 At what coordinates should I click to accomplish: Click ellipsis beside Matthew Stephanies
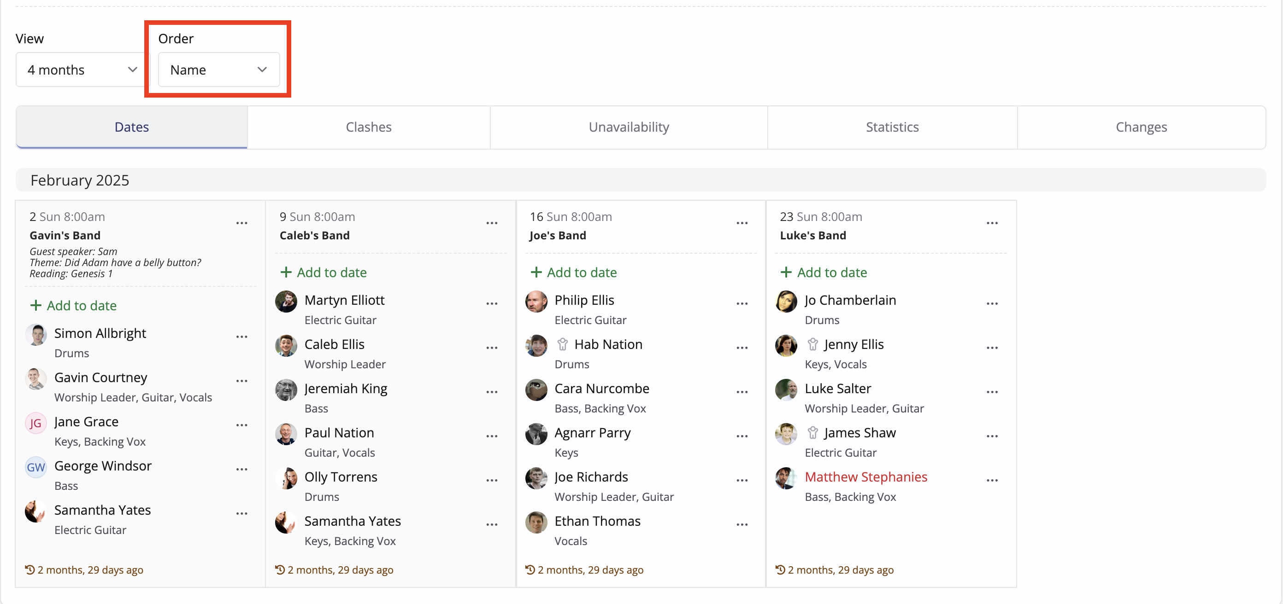pyautogui.click(x=992, y=480)
